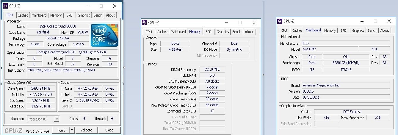
Task: Click the Threads count field
Action: 112,118
